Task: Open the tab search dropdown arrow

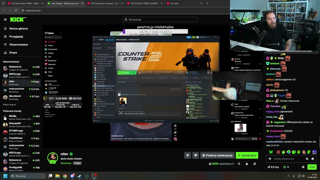Action: 3,3
